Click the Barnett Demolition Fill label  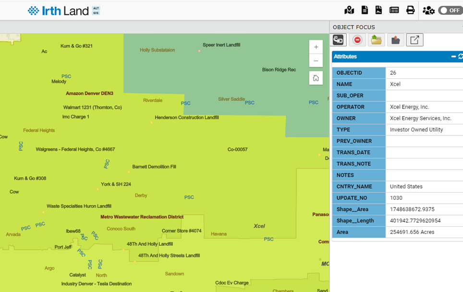coord(154,167)
